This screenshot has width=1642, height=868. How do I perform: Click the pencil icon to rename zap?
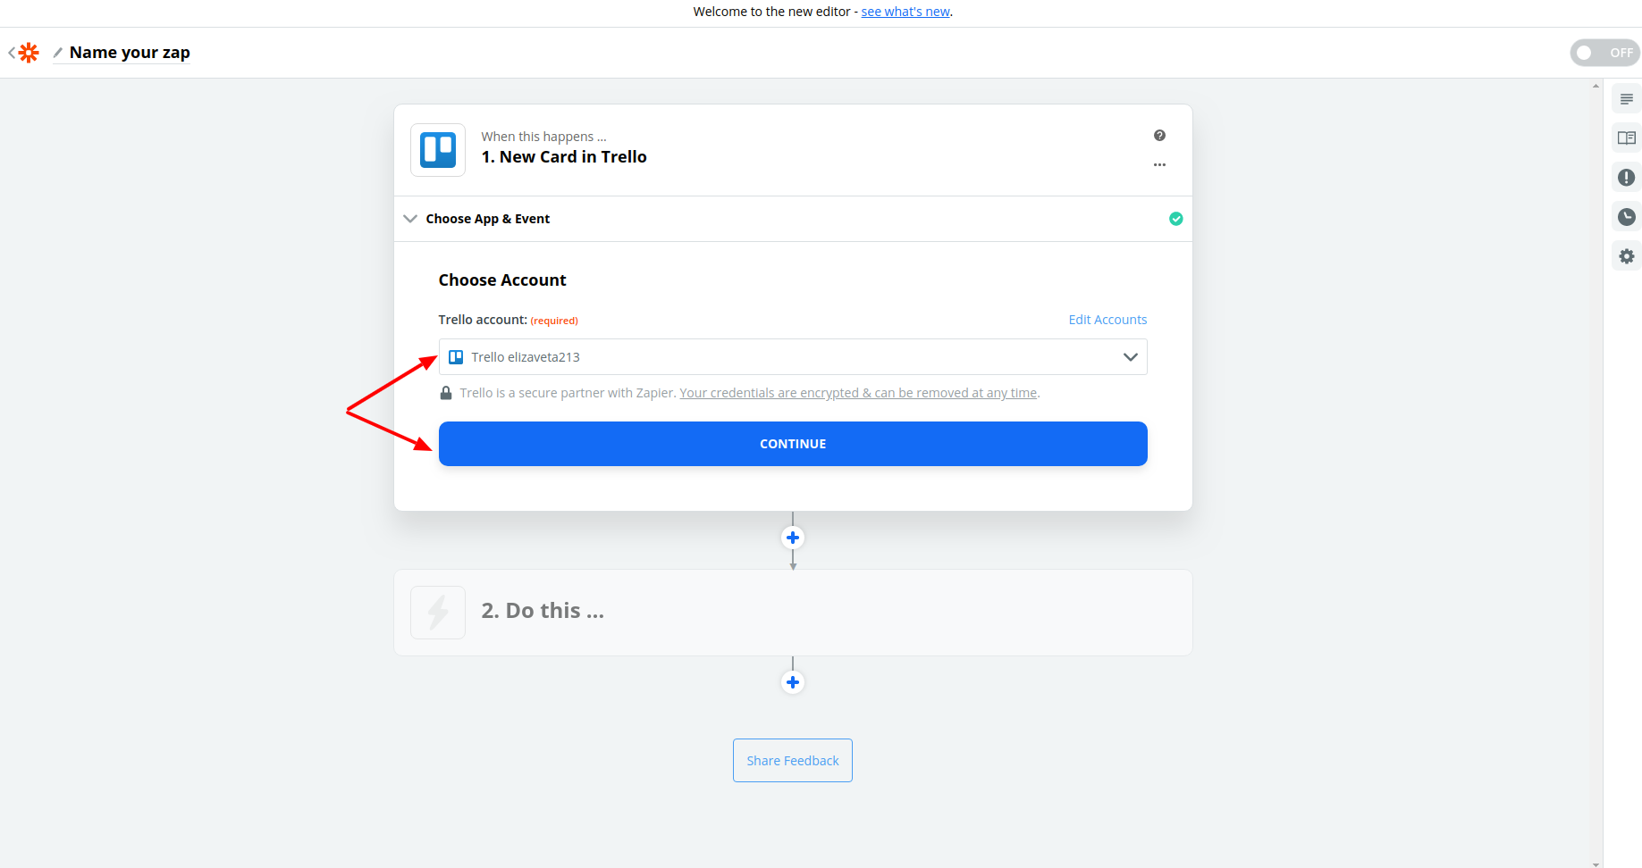pos(58,53)
